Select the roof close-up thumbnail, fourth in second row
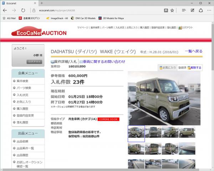214x171 pixels. click(187, 149)
